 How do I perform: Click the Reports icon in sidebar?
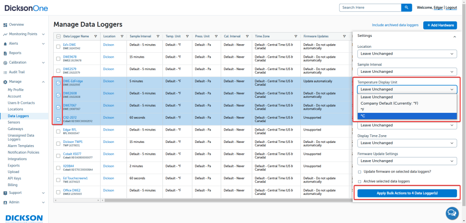(x=5, y=53)
